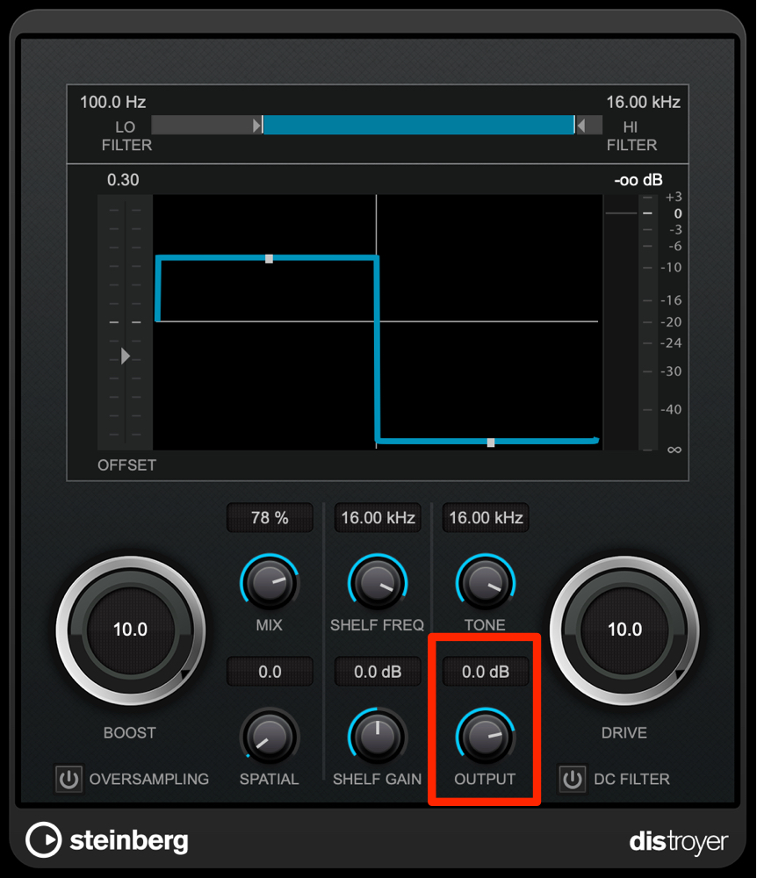Image resolution: width=757 pixels, height=878 pixels.
Task: Toggle the Oversampling power button
Action: 68,779
